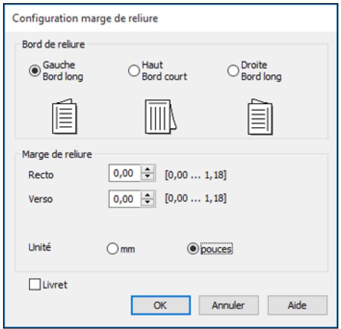Choose pouces as the unit
Viewport: 341px width, 329px height.
click(193, 249)
